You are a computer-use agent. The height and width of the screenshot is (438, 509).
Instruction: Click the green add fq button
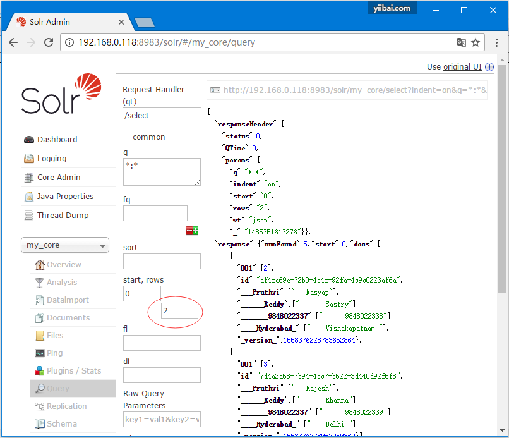coord(196,231)
